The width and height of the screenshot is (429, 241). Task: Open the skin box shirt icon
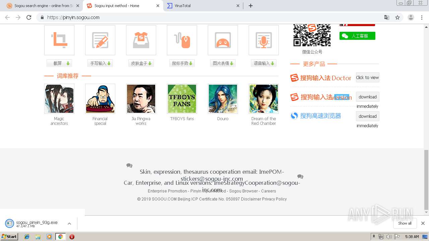[141, 40]
